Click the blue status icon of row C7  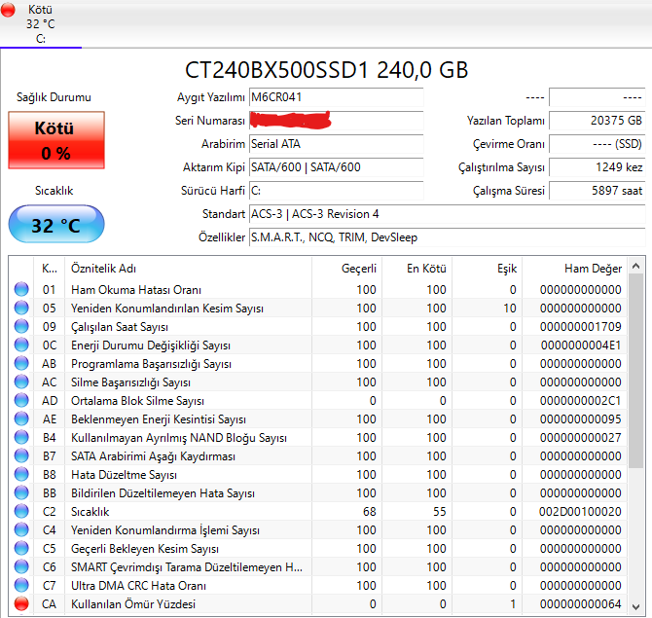coord(21,585)
